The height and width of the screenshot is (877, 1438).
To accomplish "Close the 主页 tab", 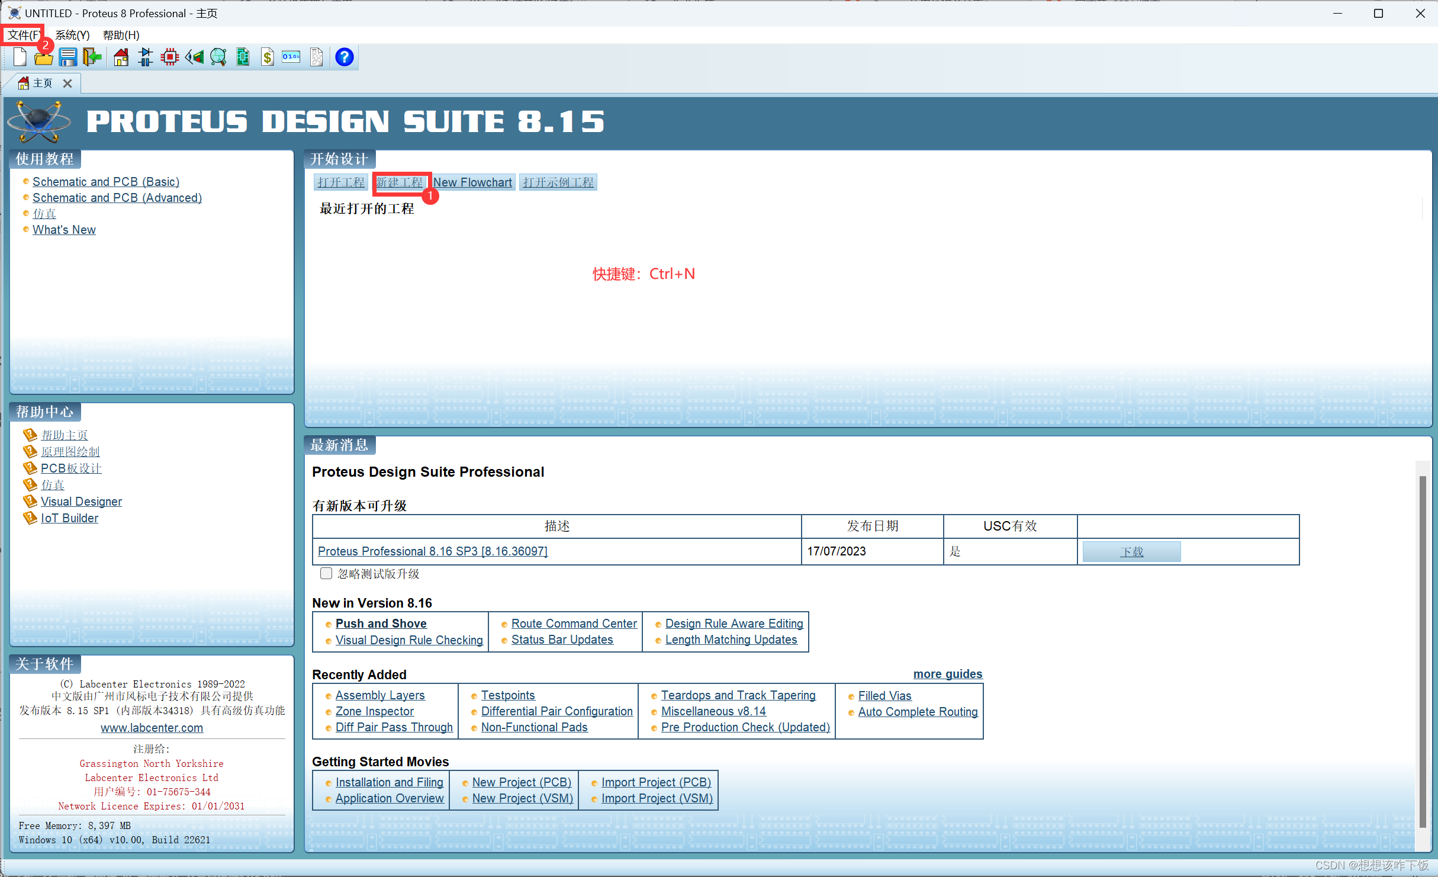I will 67,83.
